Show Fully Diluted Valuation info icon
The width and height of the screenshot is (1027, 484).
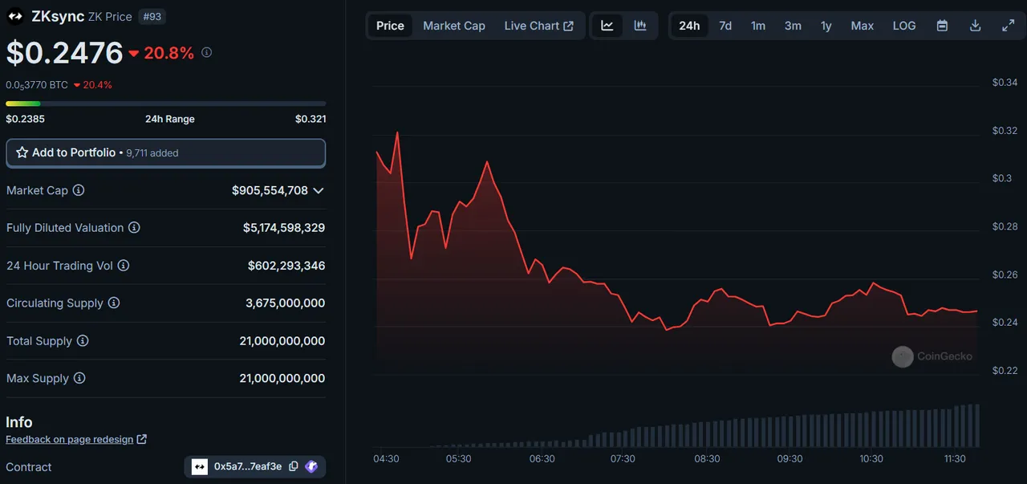[134, 228]
